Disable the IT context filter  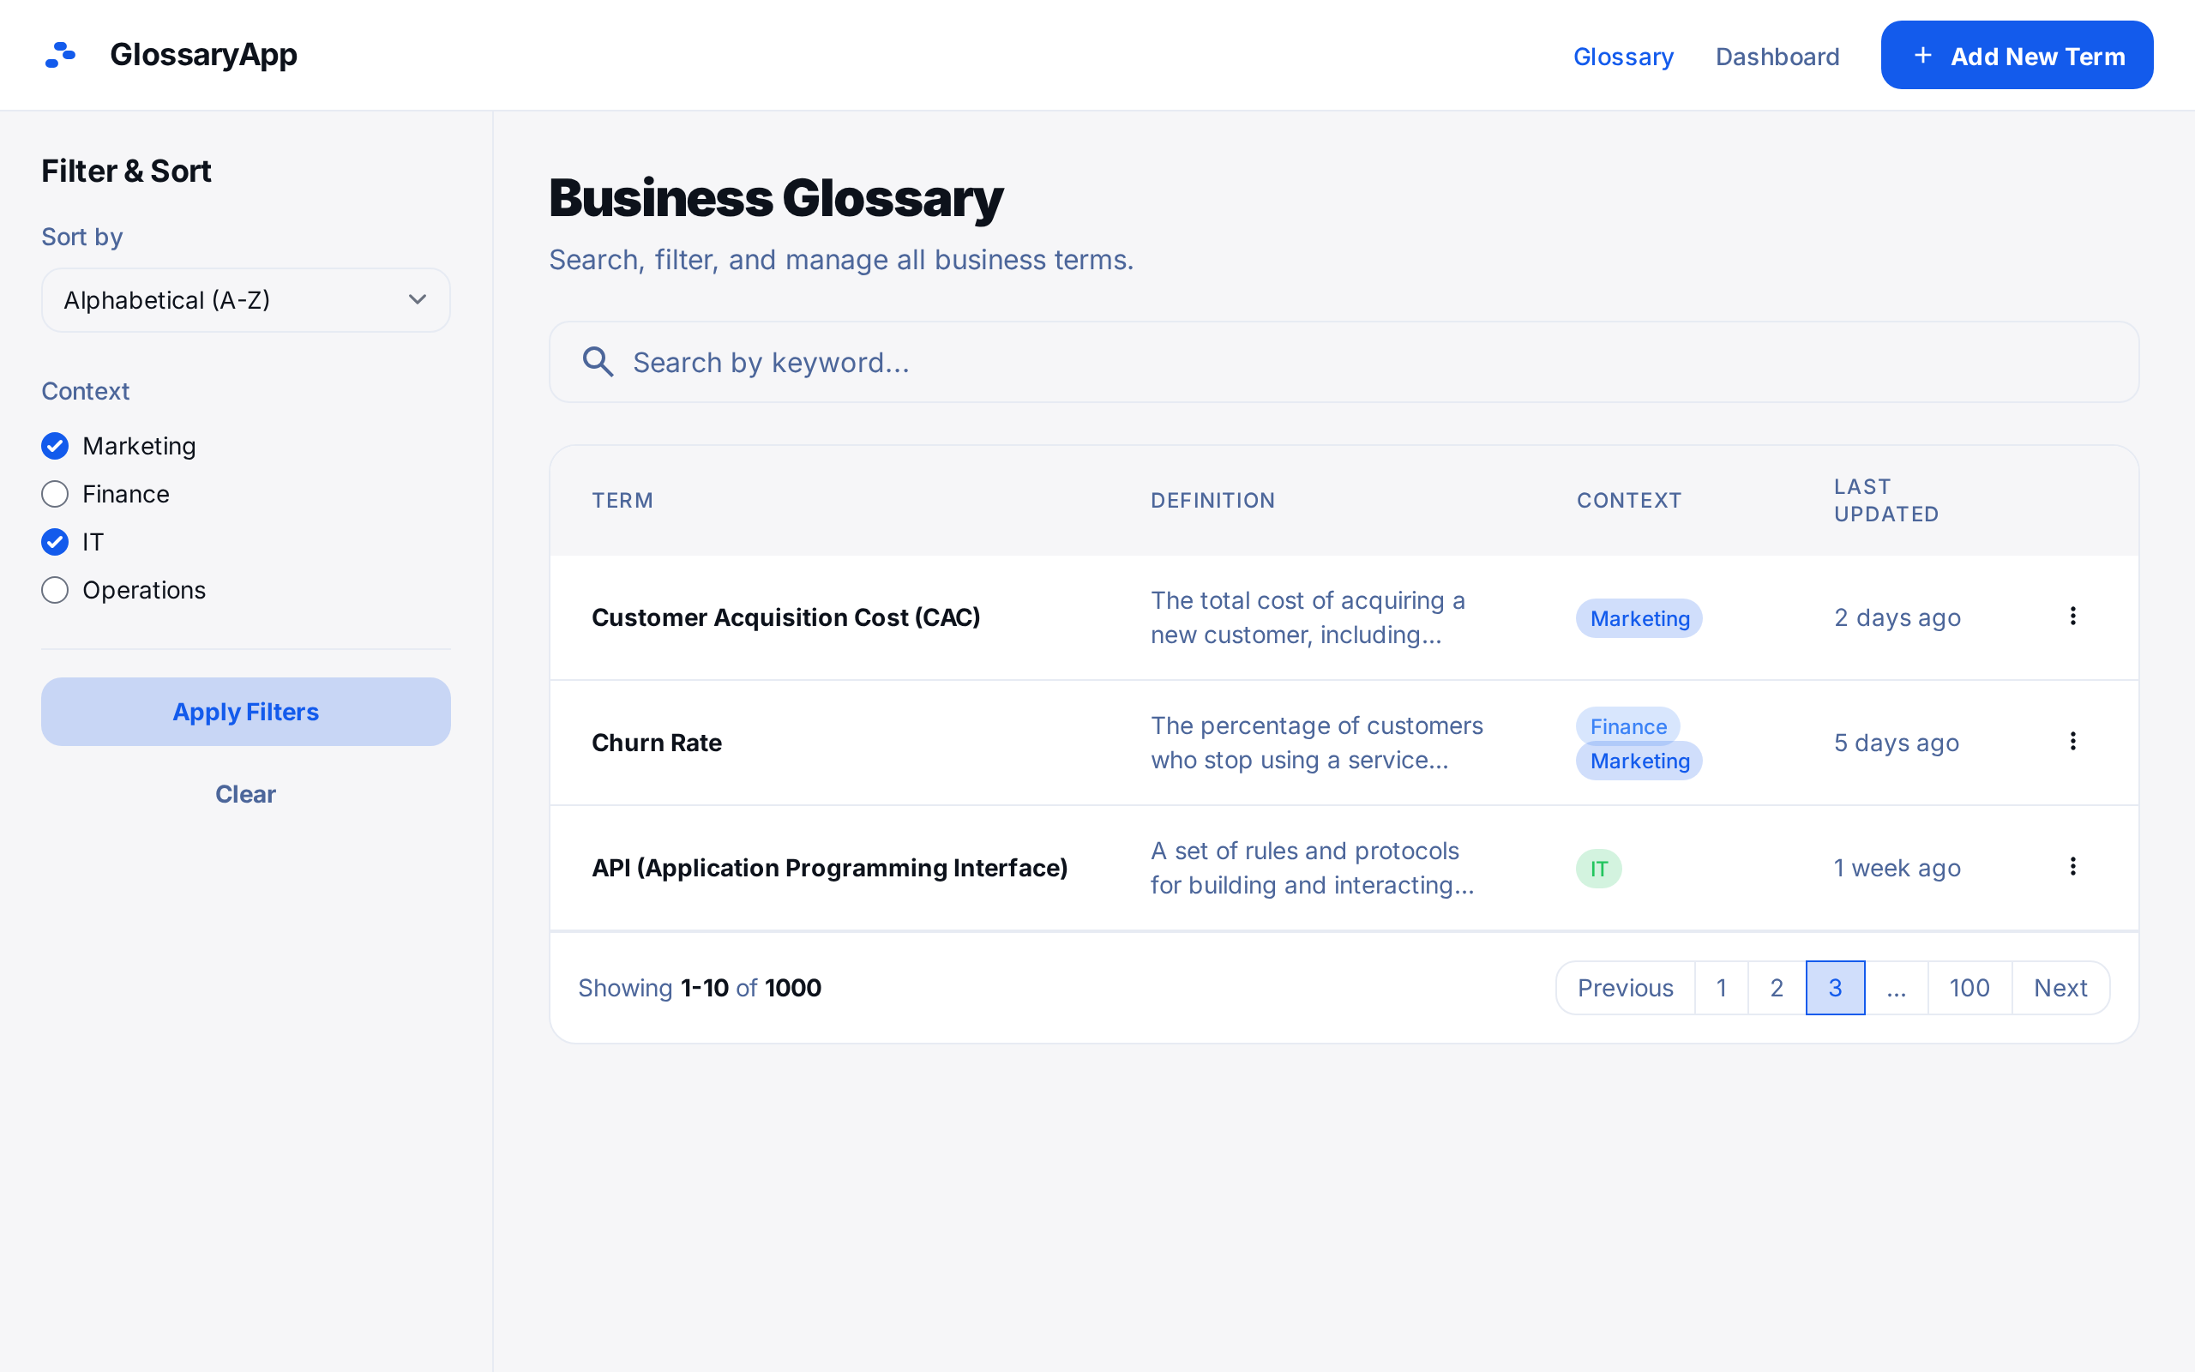56,543
